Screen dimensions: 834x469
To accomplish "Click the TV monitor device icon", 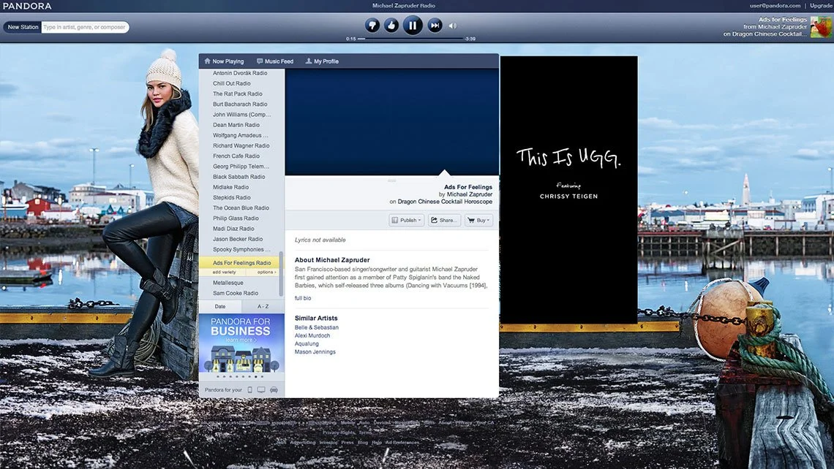I will 261,390.
